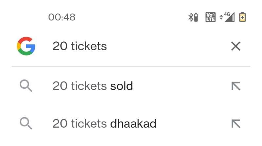The image size is (262, 146).
Task: Click the Google logo in search bar
Action: pos(26,46)
